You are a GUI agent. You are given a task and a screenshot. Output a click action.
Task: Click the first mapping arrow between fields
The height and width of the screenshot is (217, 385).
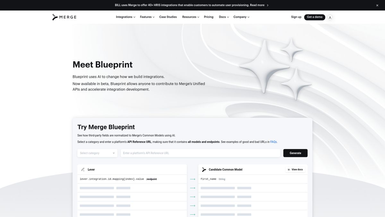[193, 179]
